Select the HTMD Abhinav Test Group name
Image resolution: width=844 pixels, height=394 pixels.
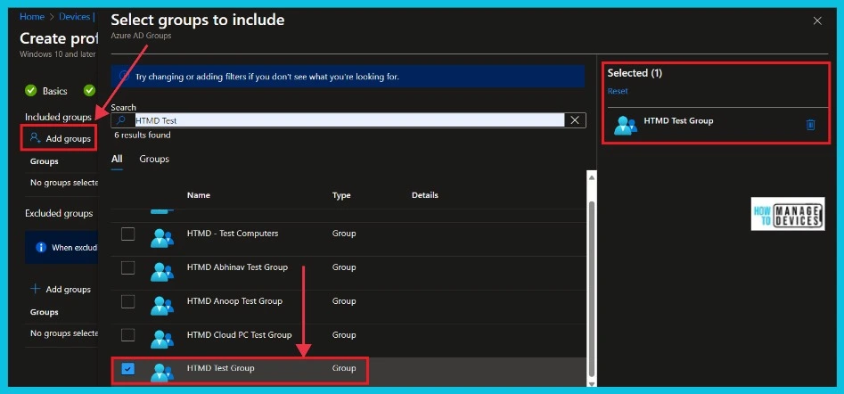tap(237, 267)
